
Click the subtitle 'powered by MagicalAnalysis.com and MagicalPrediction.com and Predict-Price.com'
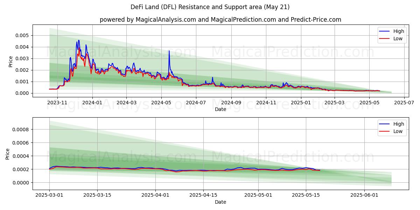[x=220, y=20]
